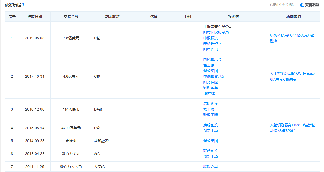Select date cell 2019-05-08
The width and height of the screenshot is (324, 172).
tap(35, 38)
